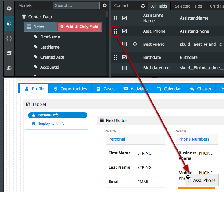
Task: Expand the Best Friend relationship arrow
Action: coord(135,44)
